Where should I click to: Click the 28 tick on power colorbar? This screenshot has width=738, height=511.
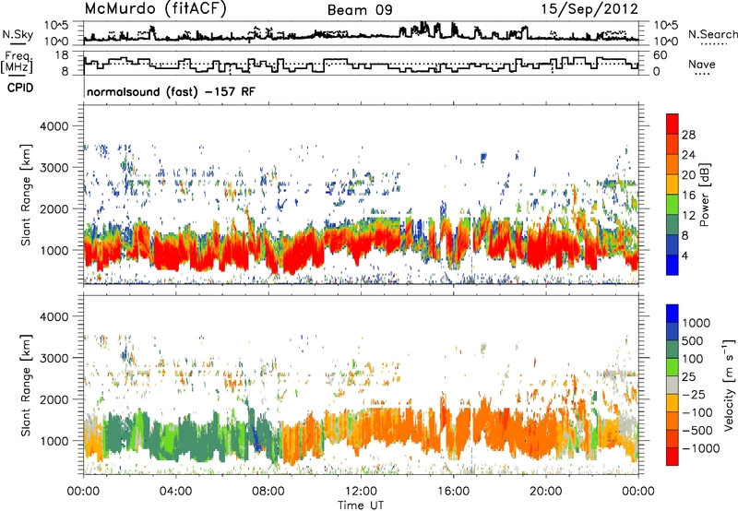tap(688, 135)
